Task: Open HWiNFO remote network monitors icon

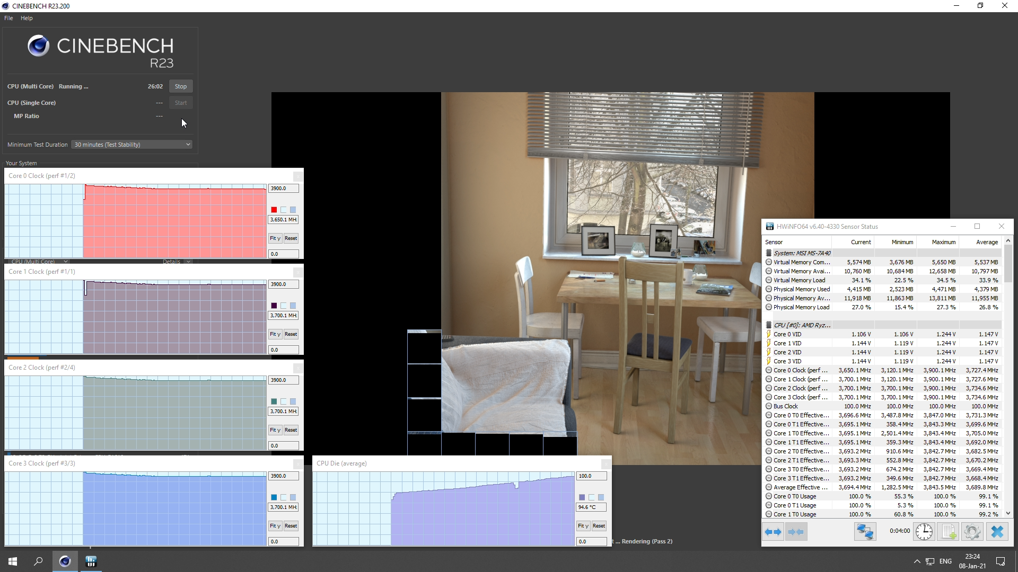Action: [x=865, y=532]
